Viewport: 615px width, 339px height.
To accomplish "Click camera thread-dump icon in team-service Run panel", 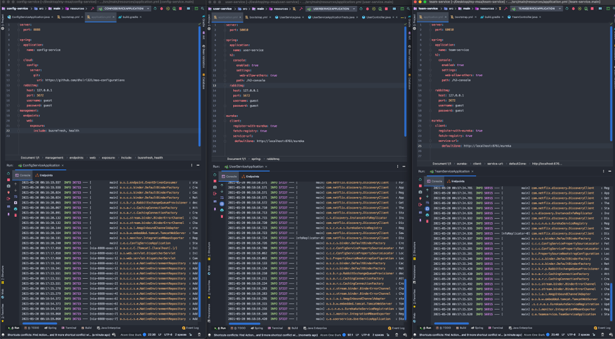I will (420, 192).
